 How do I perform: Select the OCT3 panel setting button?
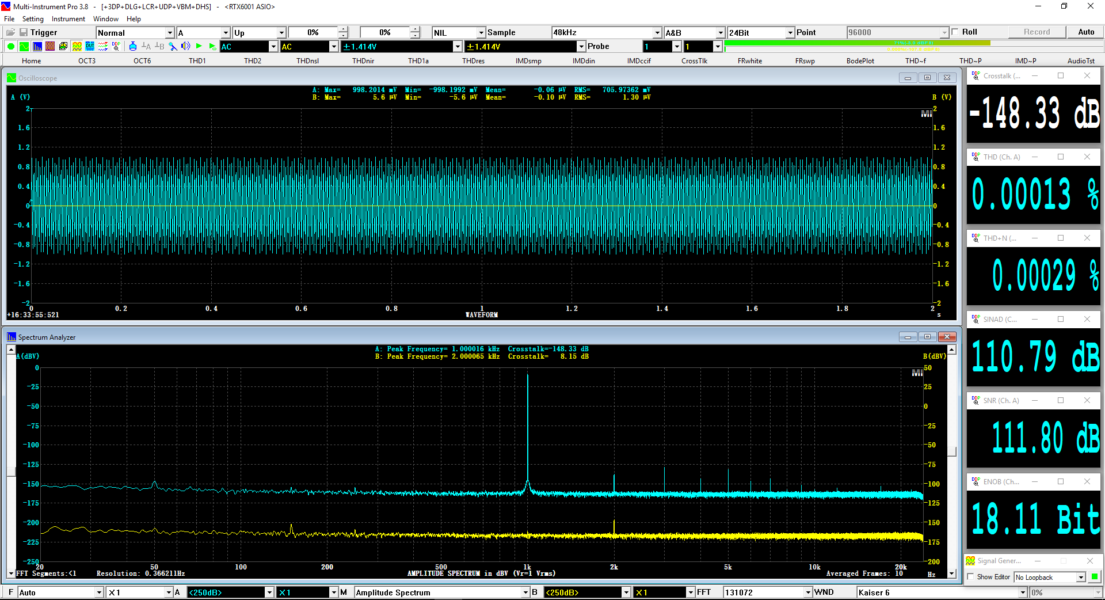[x=87, y=60]
